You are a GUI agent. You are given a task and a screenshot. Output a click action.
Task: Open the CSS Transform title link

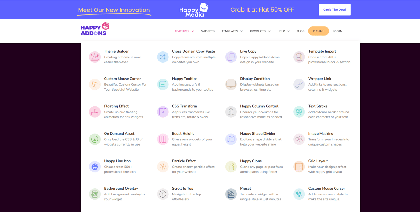pyautogui.click(x=184, y=106)
